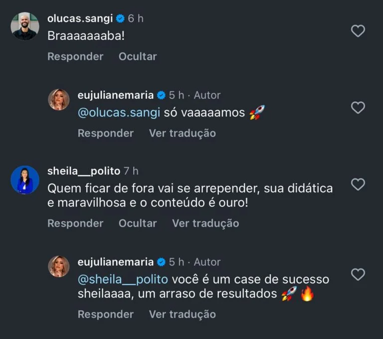Open sheila__polito profile picture

(x=25, y=179)
